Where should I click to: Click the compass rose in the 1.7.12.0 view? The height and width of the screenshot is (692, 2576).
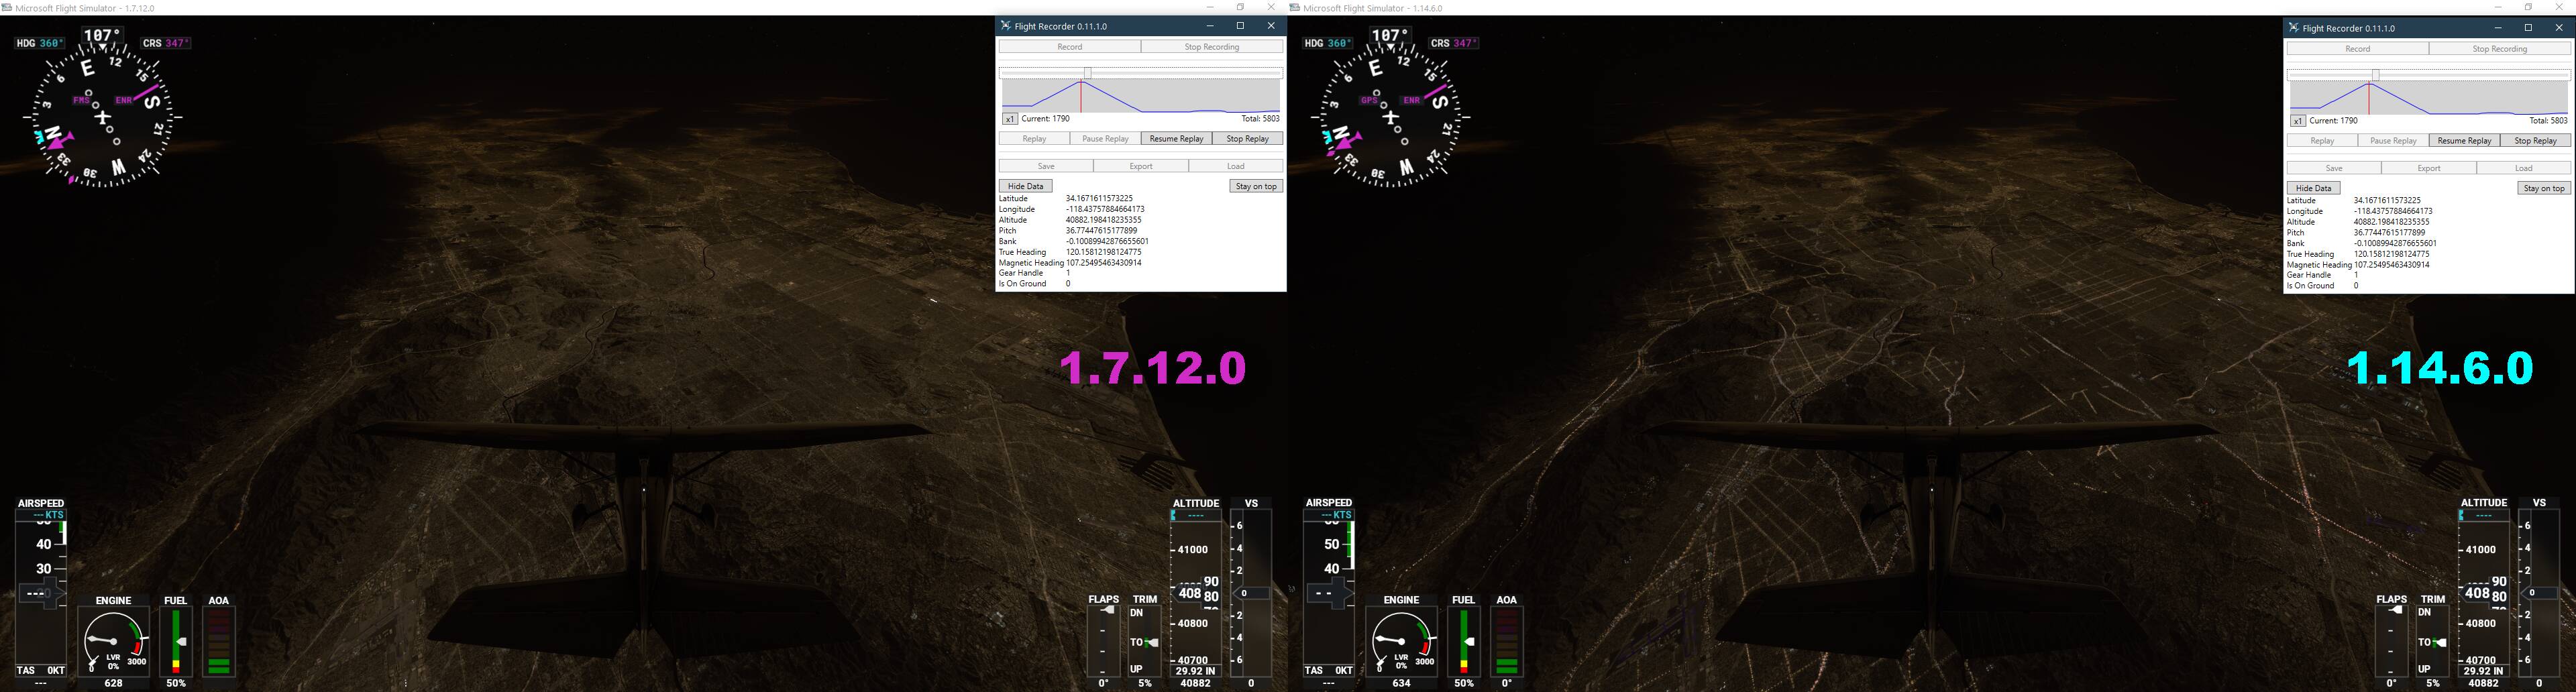[102, 117]
